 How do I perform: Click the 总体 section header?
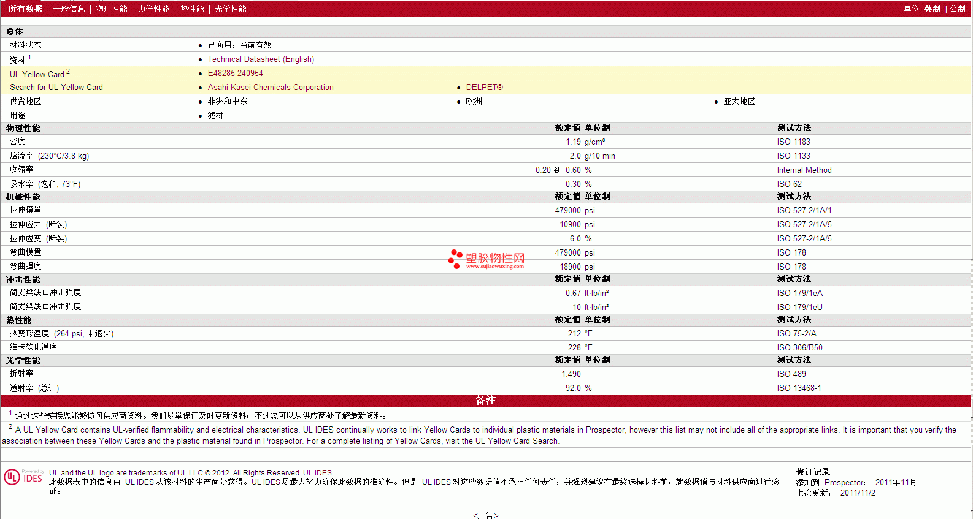(15, 31)
